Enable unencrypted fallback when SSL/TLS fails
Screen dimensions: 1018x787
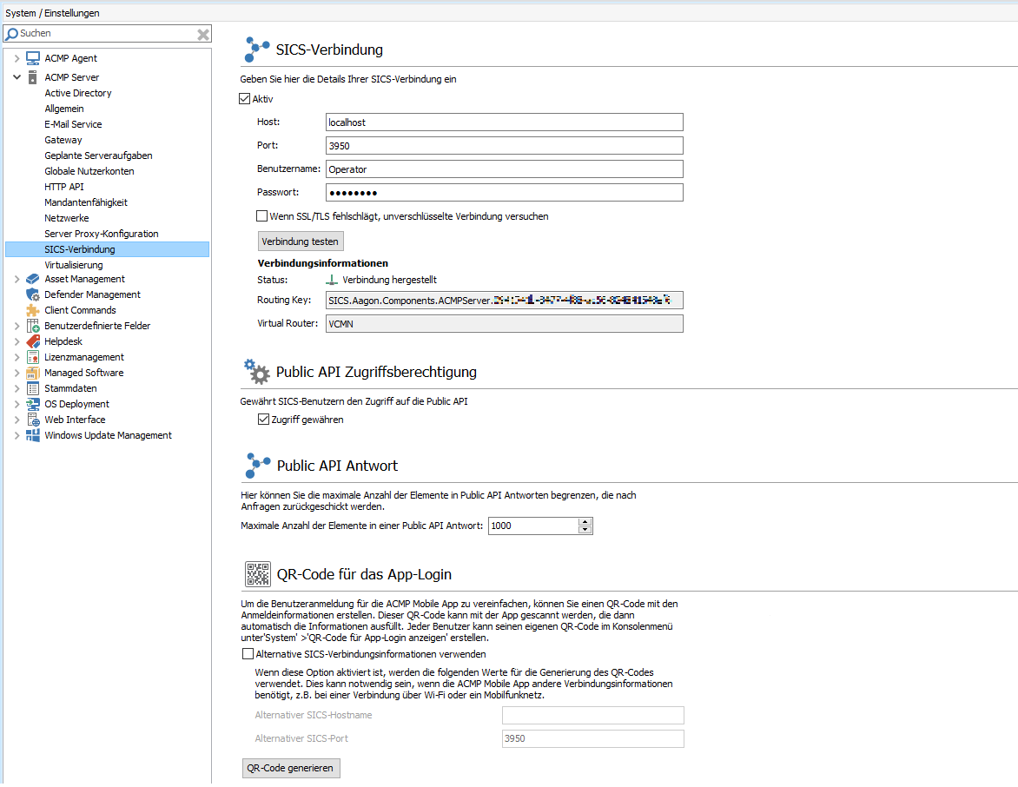point(261,215)
